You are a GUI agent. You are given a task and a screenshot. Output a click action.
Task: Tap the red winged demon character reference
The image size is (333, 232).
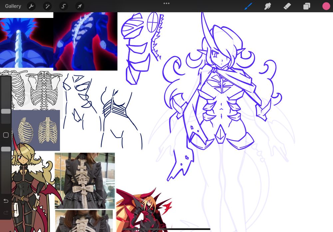pos(144,209)
